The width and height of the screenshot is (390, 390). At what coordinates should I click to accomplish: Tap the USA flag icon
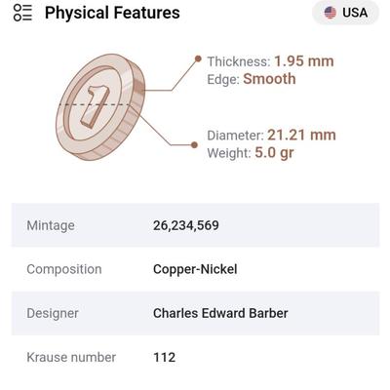(x=331, y=13)
